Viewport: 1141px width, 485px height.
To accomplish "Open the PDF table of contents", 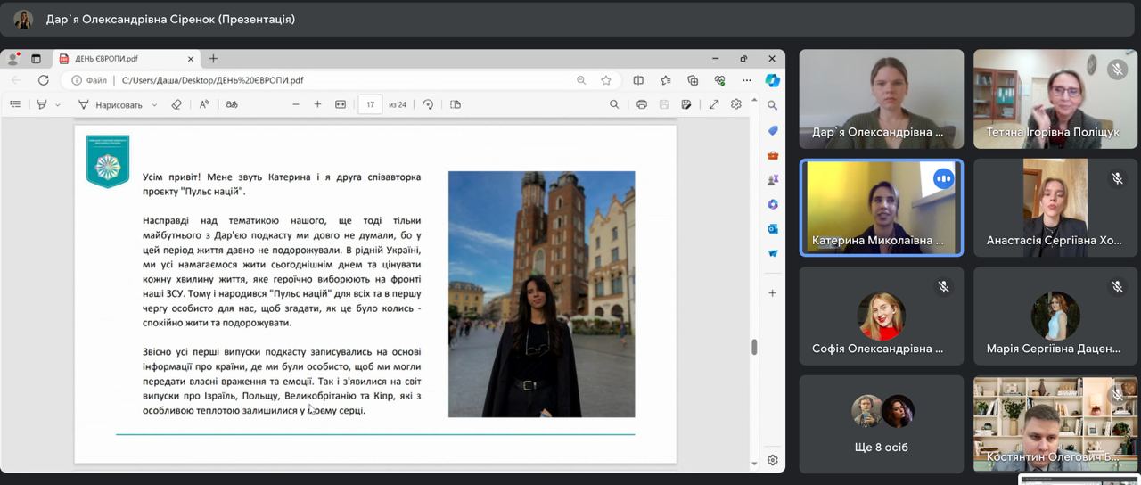I will 15,104.
